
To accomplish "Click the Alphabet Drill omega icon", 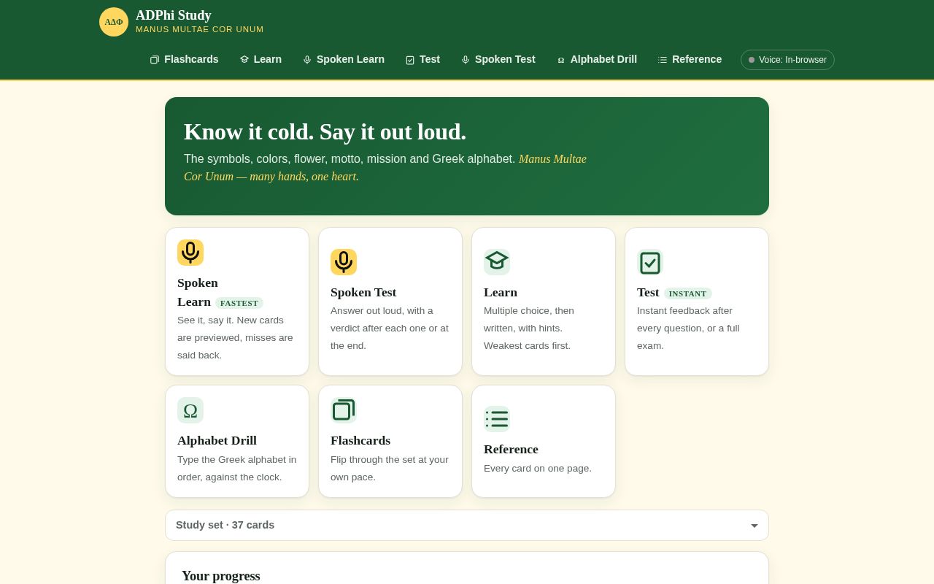I will click(x=190, y=410).
